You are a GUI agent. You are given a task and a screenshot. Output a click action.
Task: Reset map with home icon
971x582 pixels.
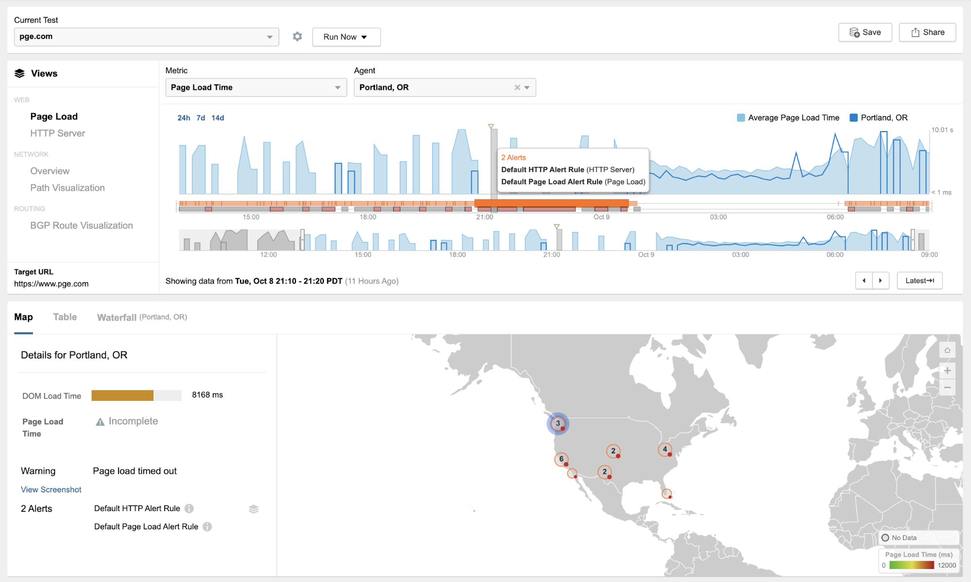pos(947,350)
